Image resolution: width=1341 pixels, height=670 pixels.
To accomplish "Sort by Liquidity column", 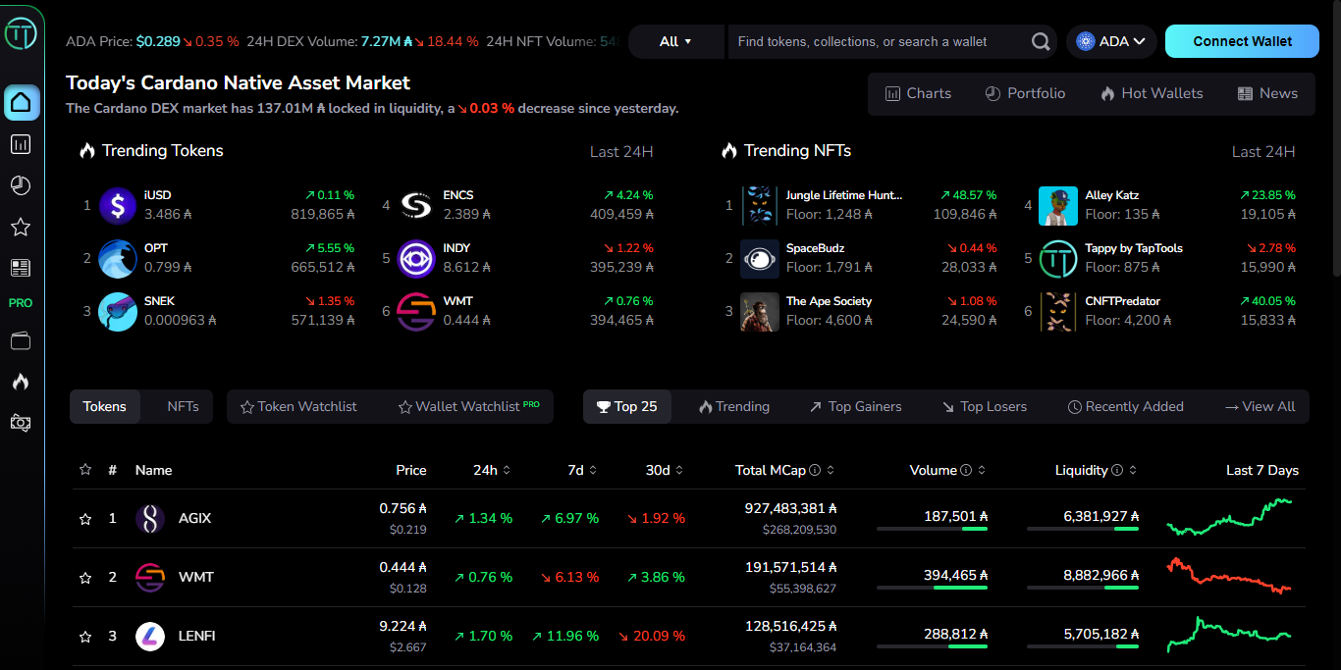I will click(x=1097, y=470).
